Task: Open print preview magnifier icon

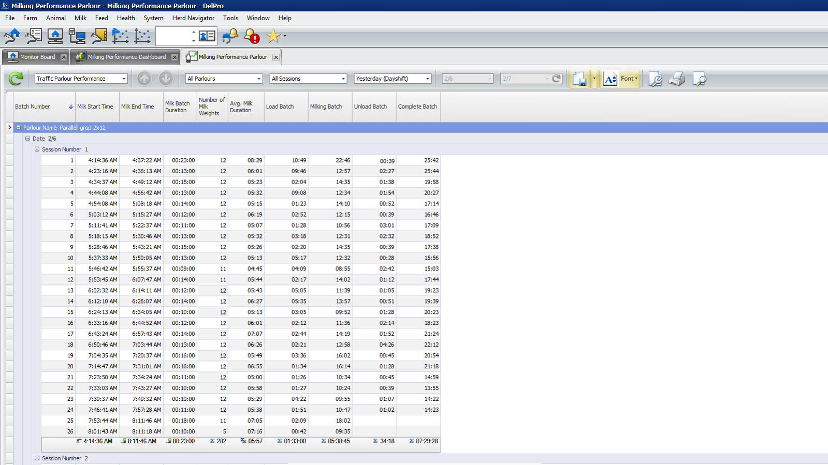Action: pyautogui.click(x=699, y=79)
